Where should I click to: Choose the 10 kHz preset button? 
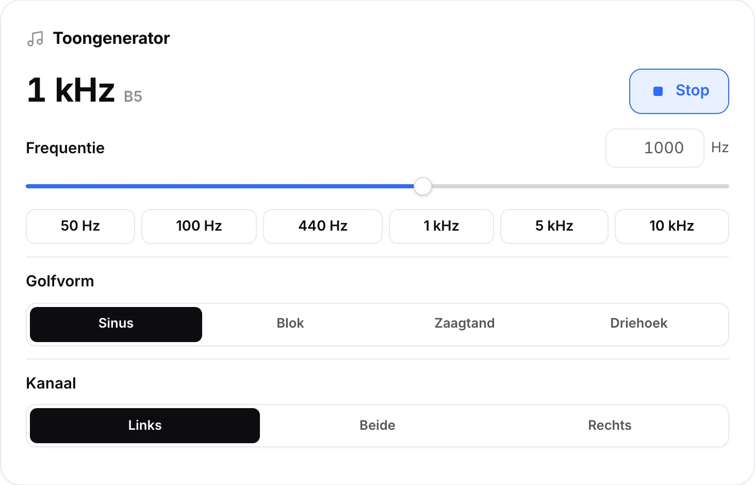click(x=672, y=226)
